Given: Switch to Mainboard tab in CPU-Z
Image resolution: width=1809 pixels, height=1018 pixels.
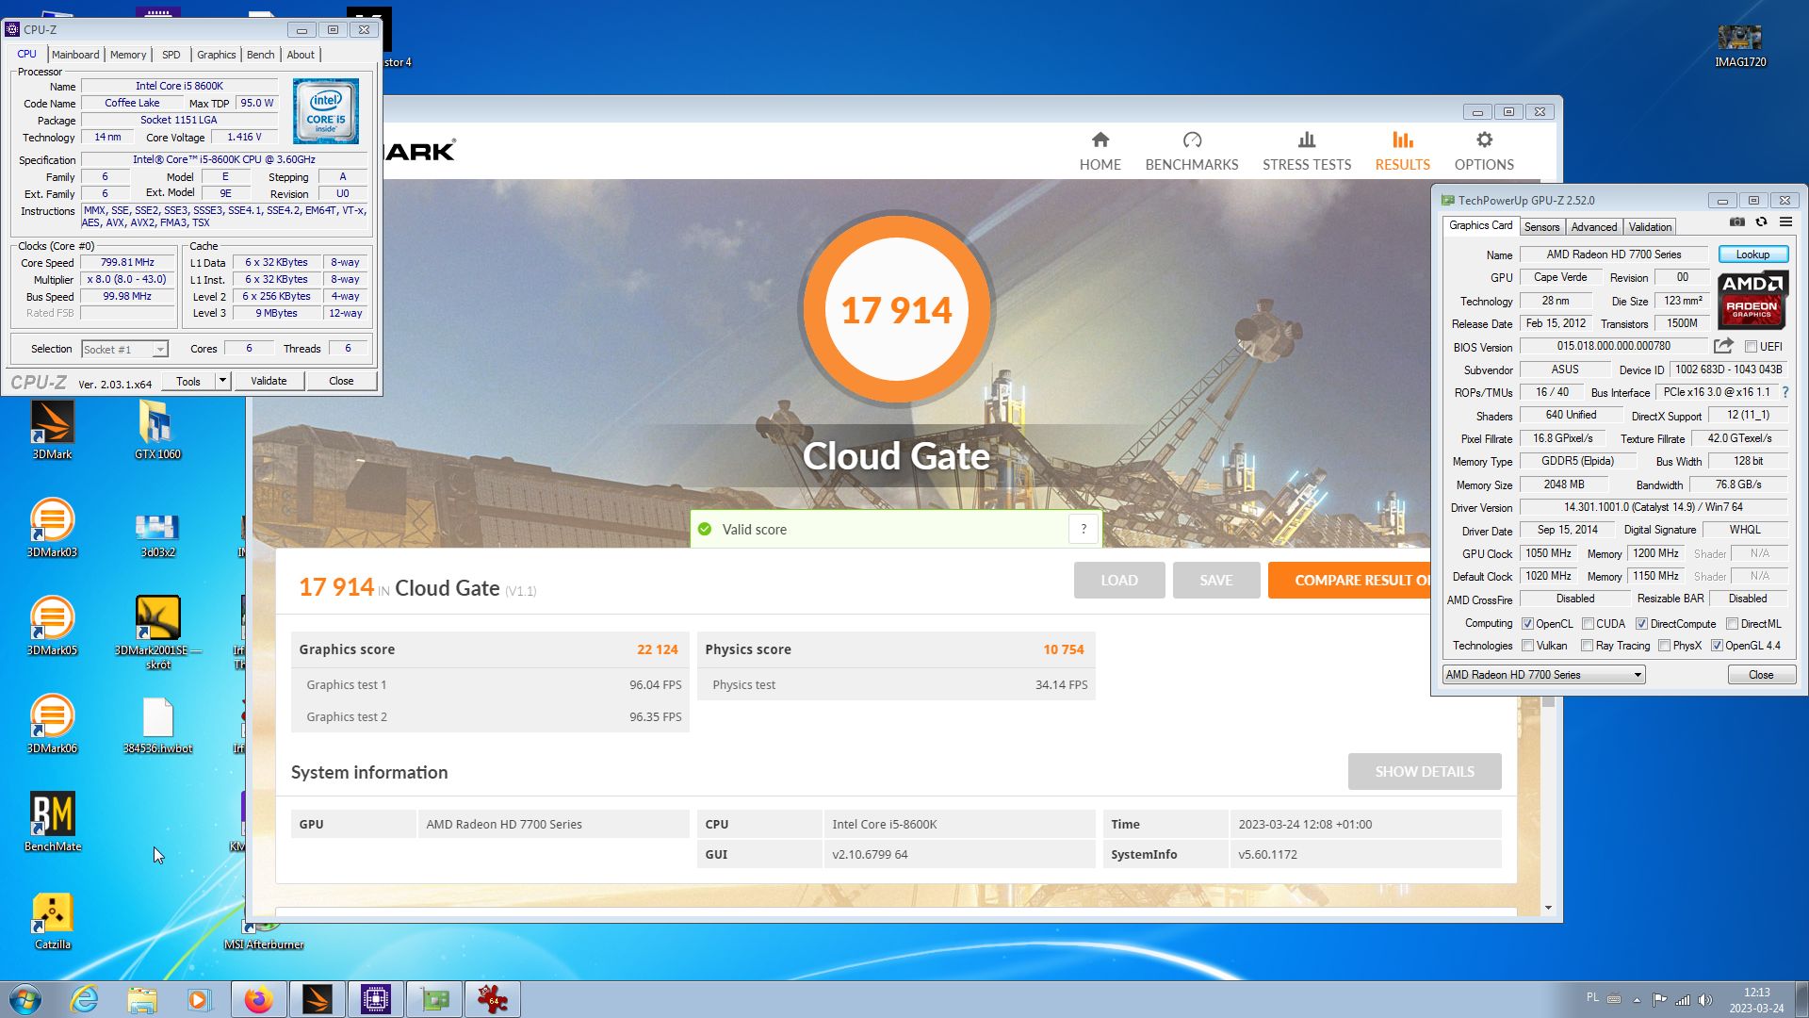Looking at the screenshot, I should (x=75, y=55).
